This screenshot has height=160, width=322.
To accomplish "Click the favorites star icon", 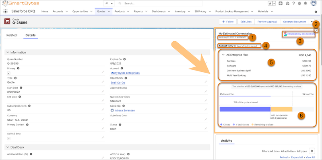I will [270, 3].
